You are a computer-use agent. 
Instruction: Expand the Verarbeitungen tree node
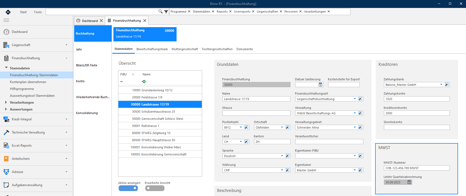[x=6, y=102]
